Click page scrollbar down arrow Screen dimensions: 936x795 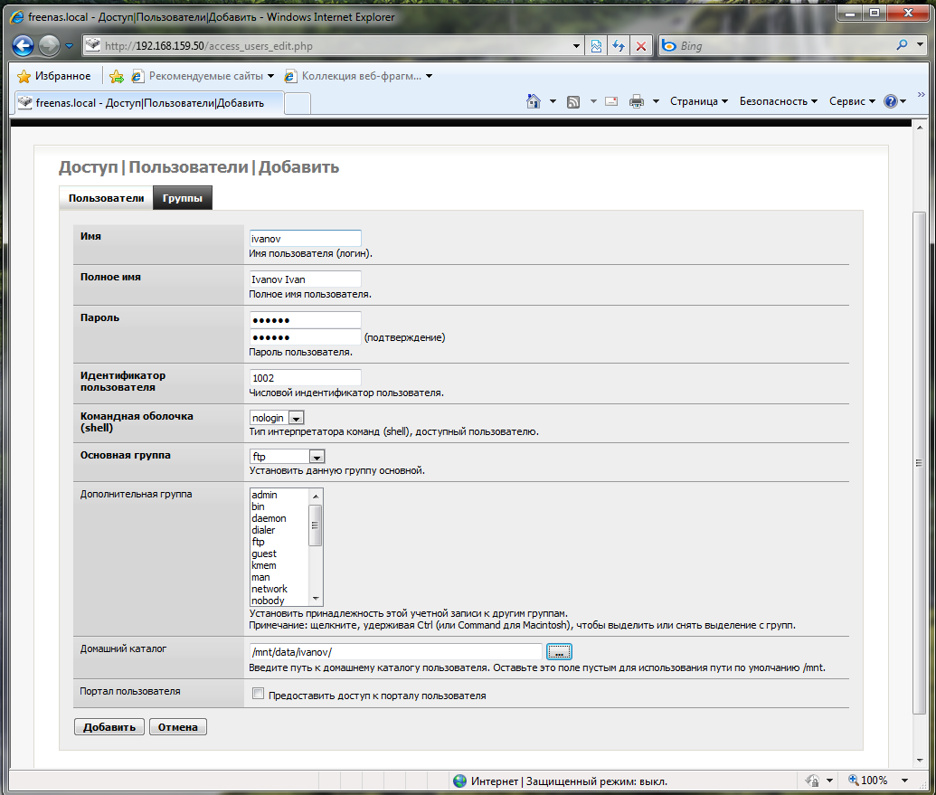click(920, 761)
